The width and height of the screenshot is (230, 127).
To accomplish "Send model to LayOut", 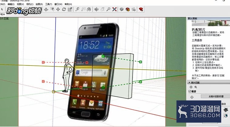I will [134, 9].
